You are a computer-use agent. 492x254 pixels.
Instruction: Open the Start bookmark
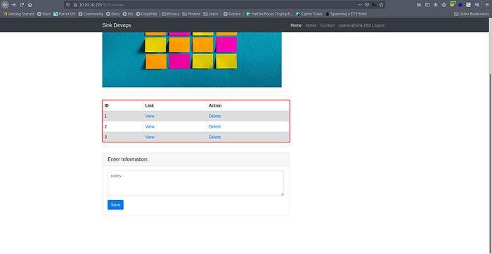tap(44, 14)
